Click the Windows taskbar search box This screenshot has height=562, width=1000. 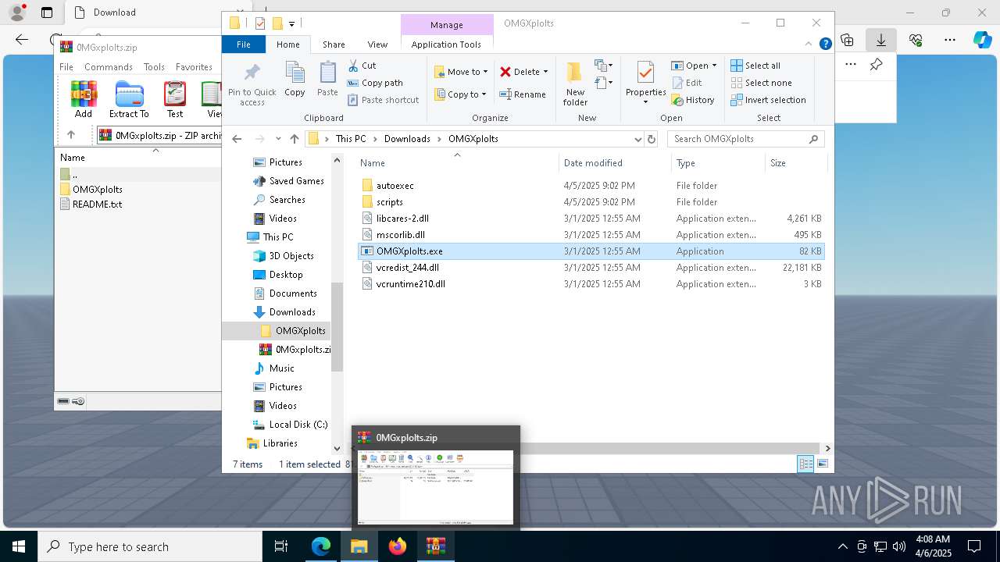(150, 546)
